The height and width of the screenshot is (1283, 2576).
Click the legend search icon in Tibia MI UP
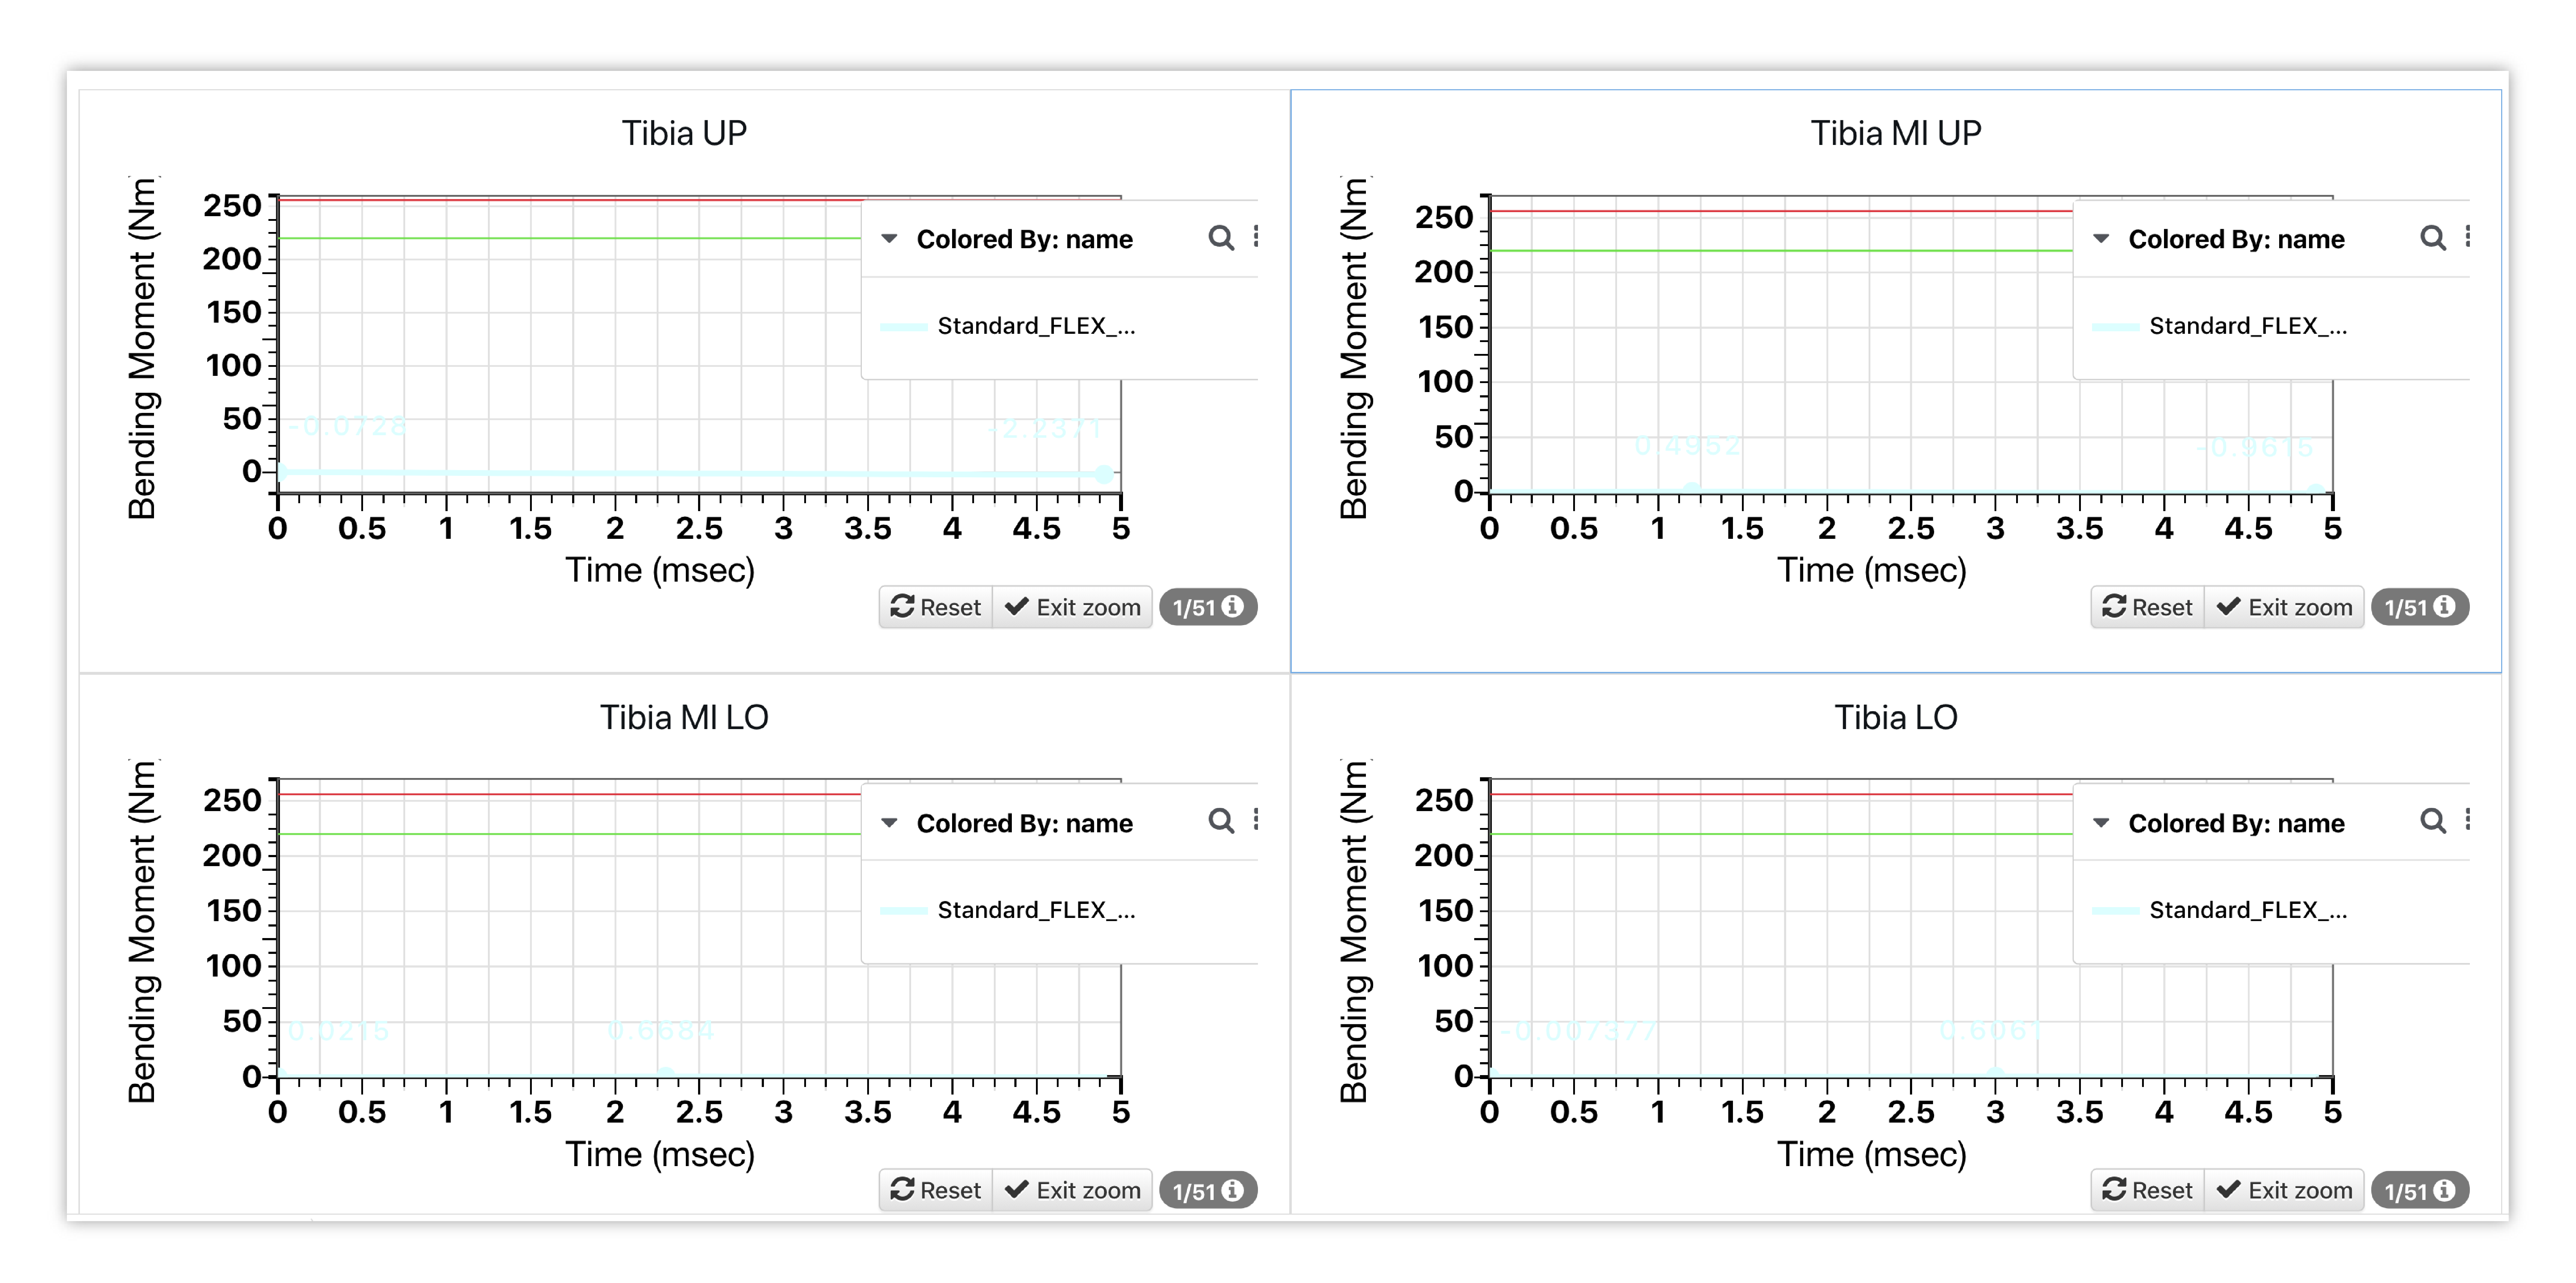pos(2433,238)
